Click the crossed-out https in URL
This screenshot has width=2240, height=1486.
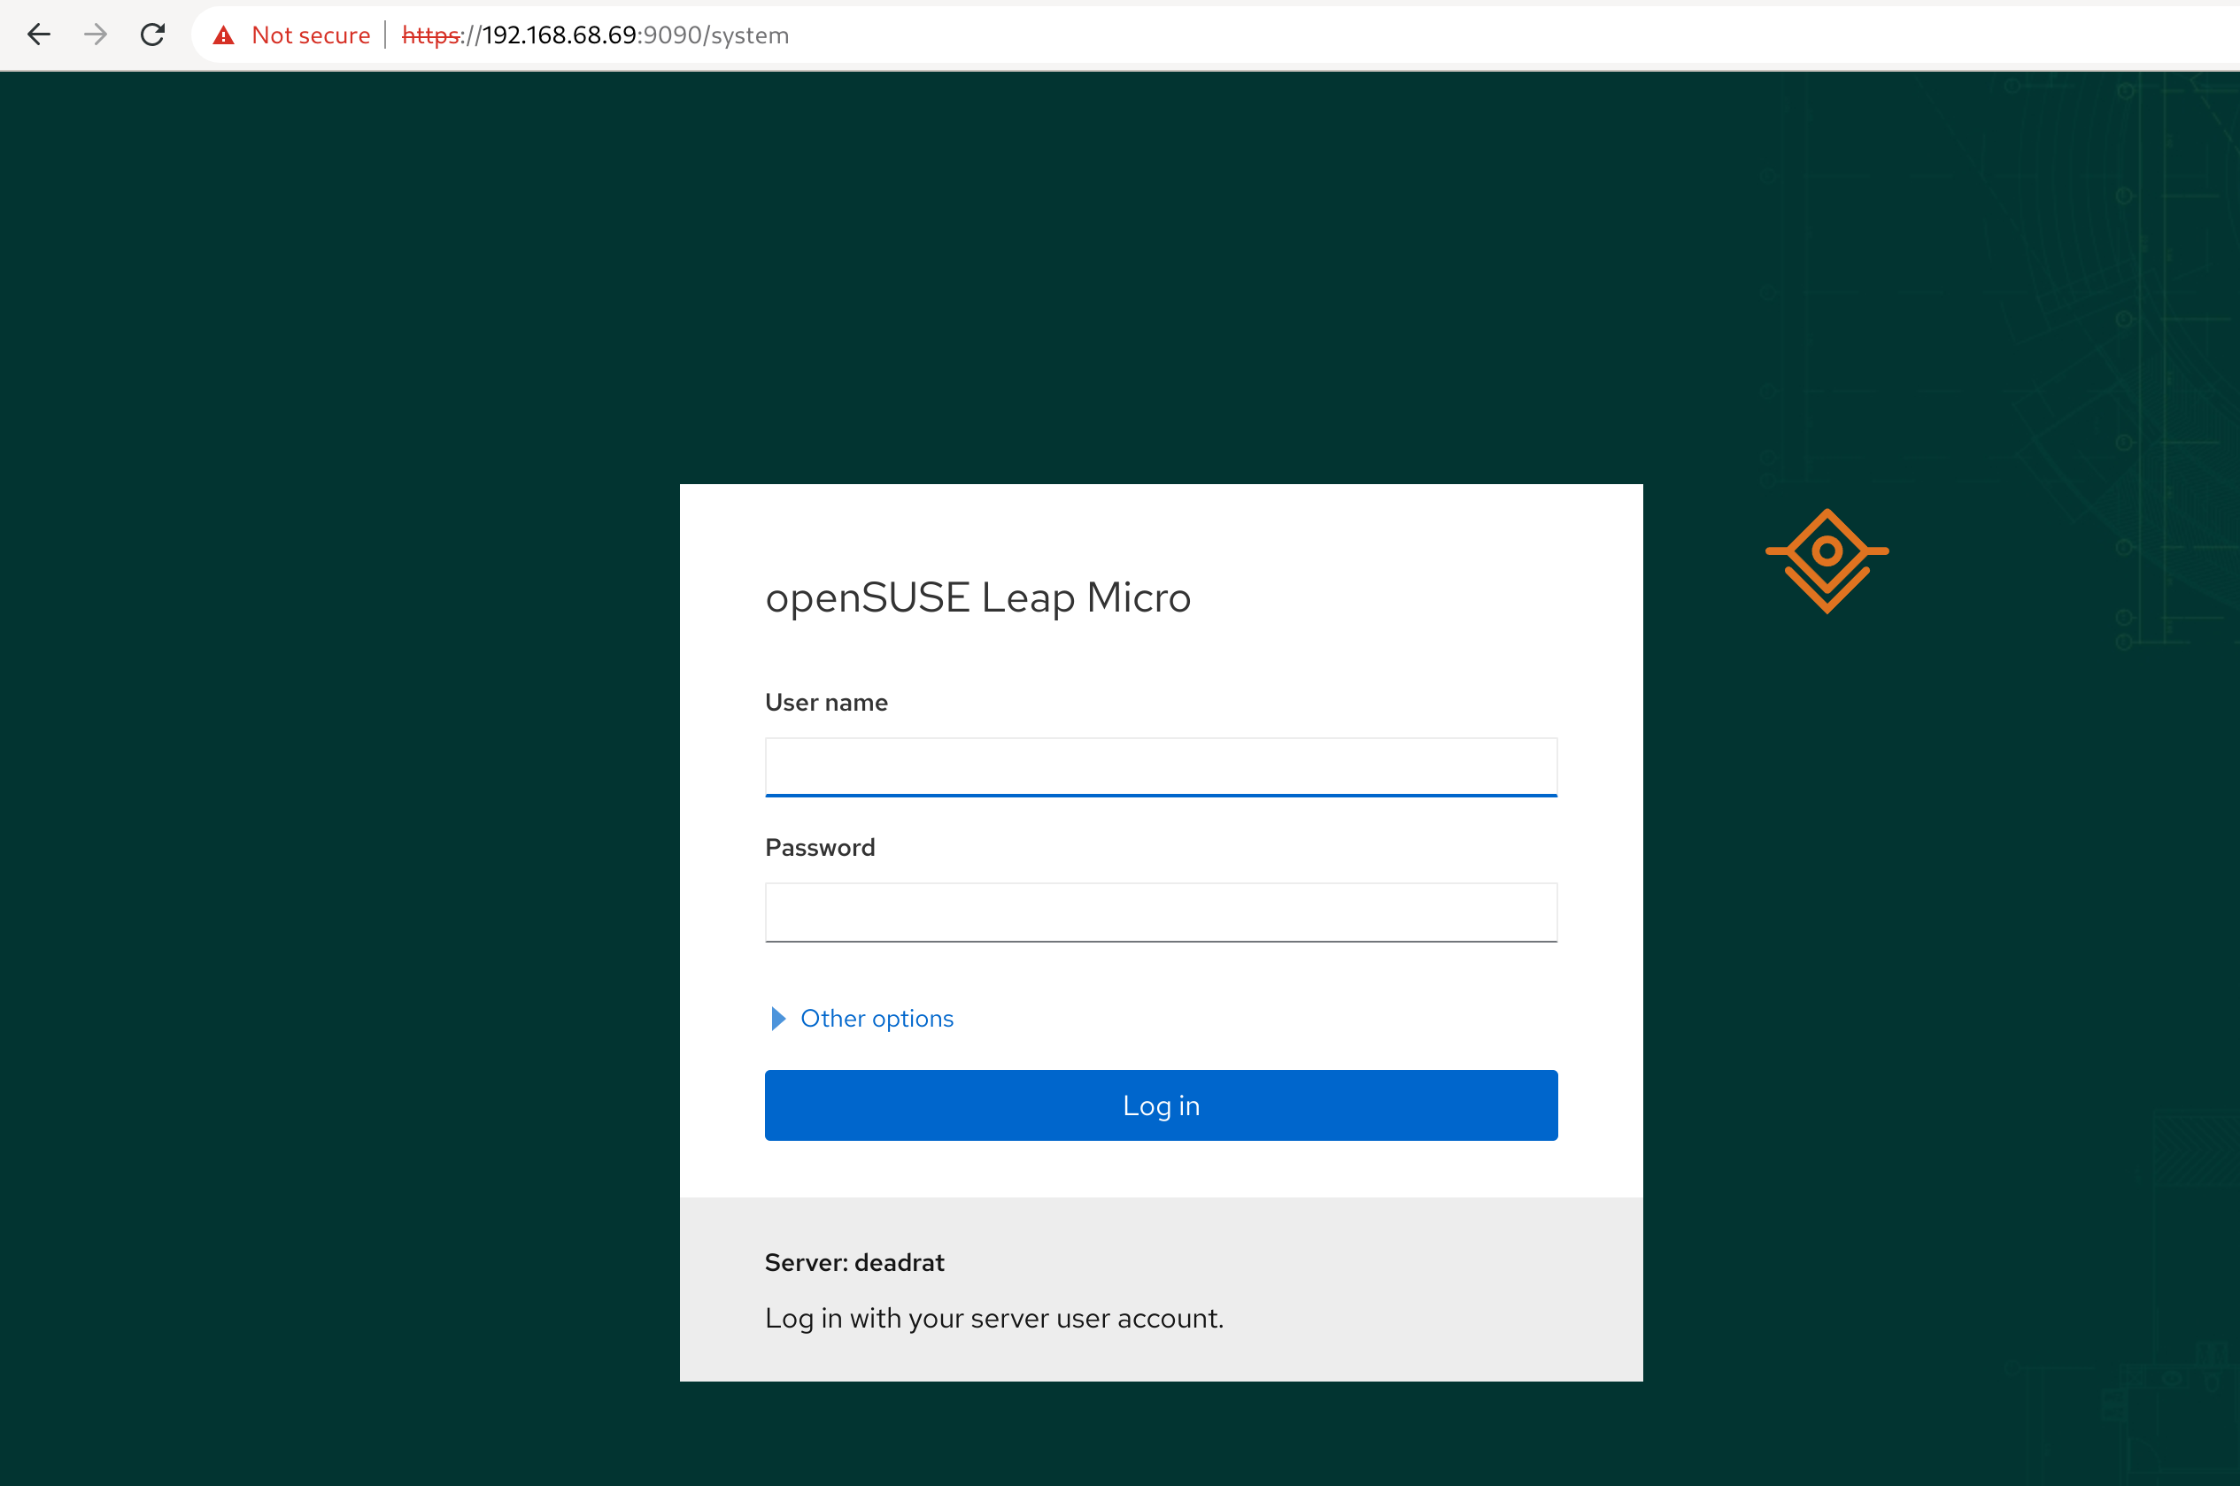point(430,36)
